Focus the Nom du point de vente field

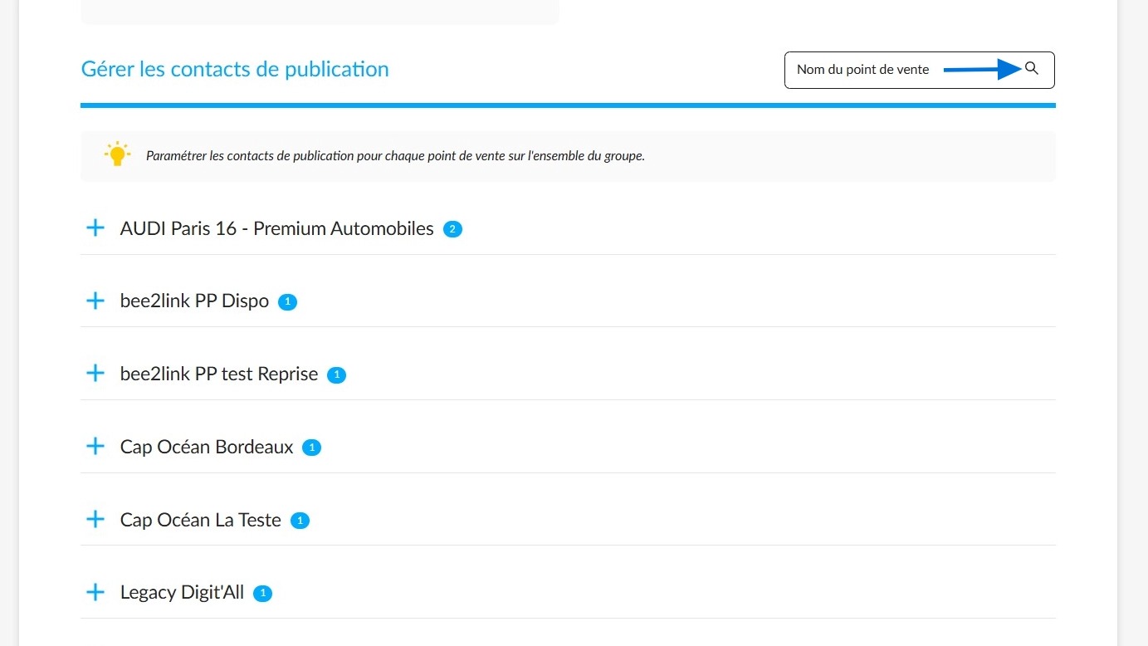pyautogui.click(x=919, y=70)
